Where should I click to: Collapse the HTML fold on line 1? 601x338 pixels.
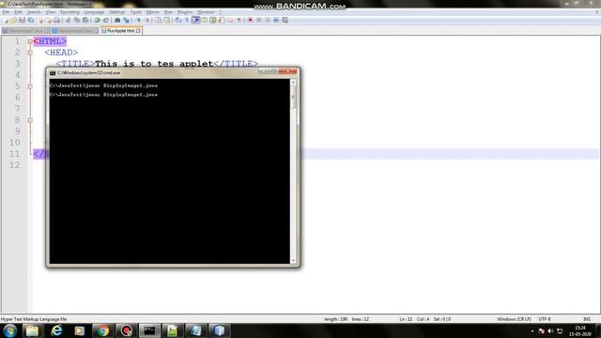coord(30,41)
